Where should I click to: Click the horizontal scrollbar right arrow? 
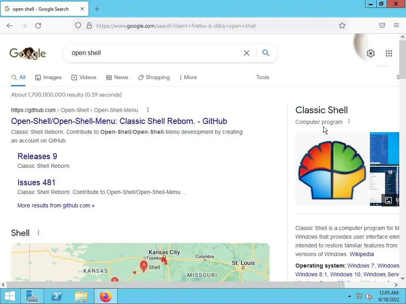pos(396,285)
